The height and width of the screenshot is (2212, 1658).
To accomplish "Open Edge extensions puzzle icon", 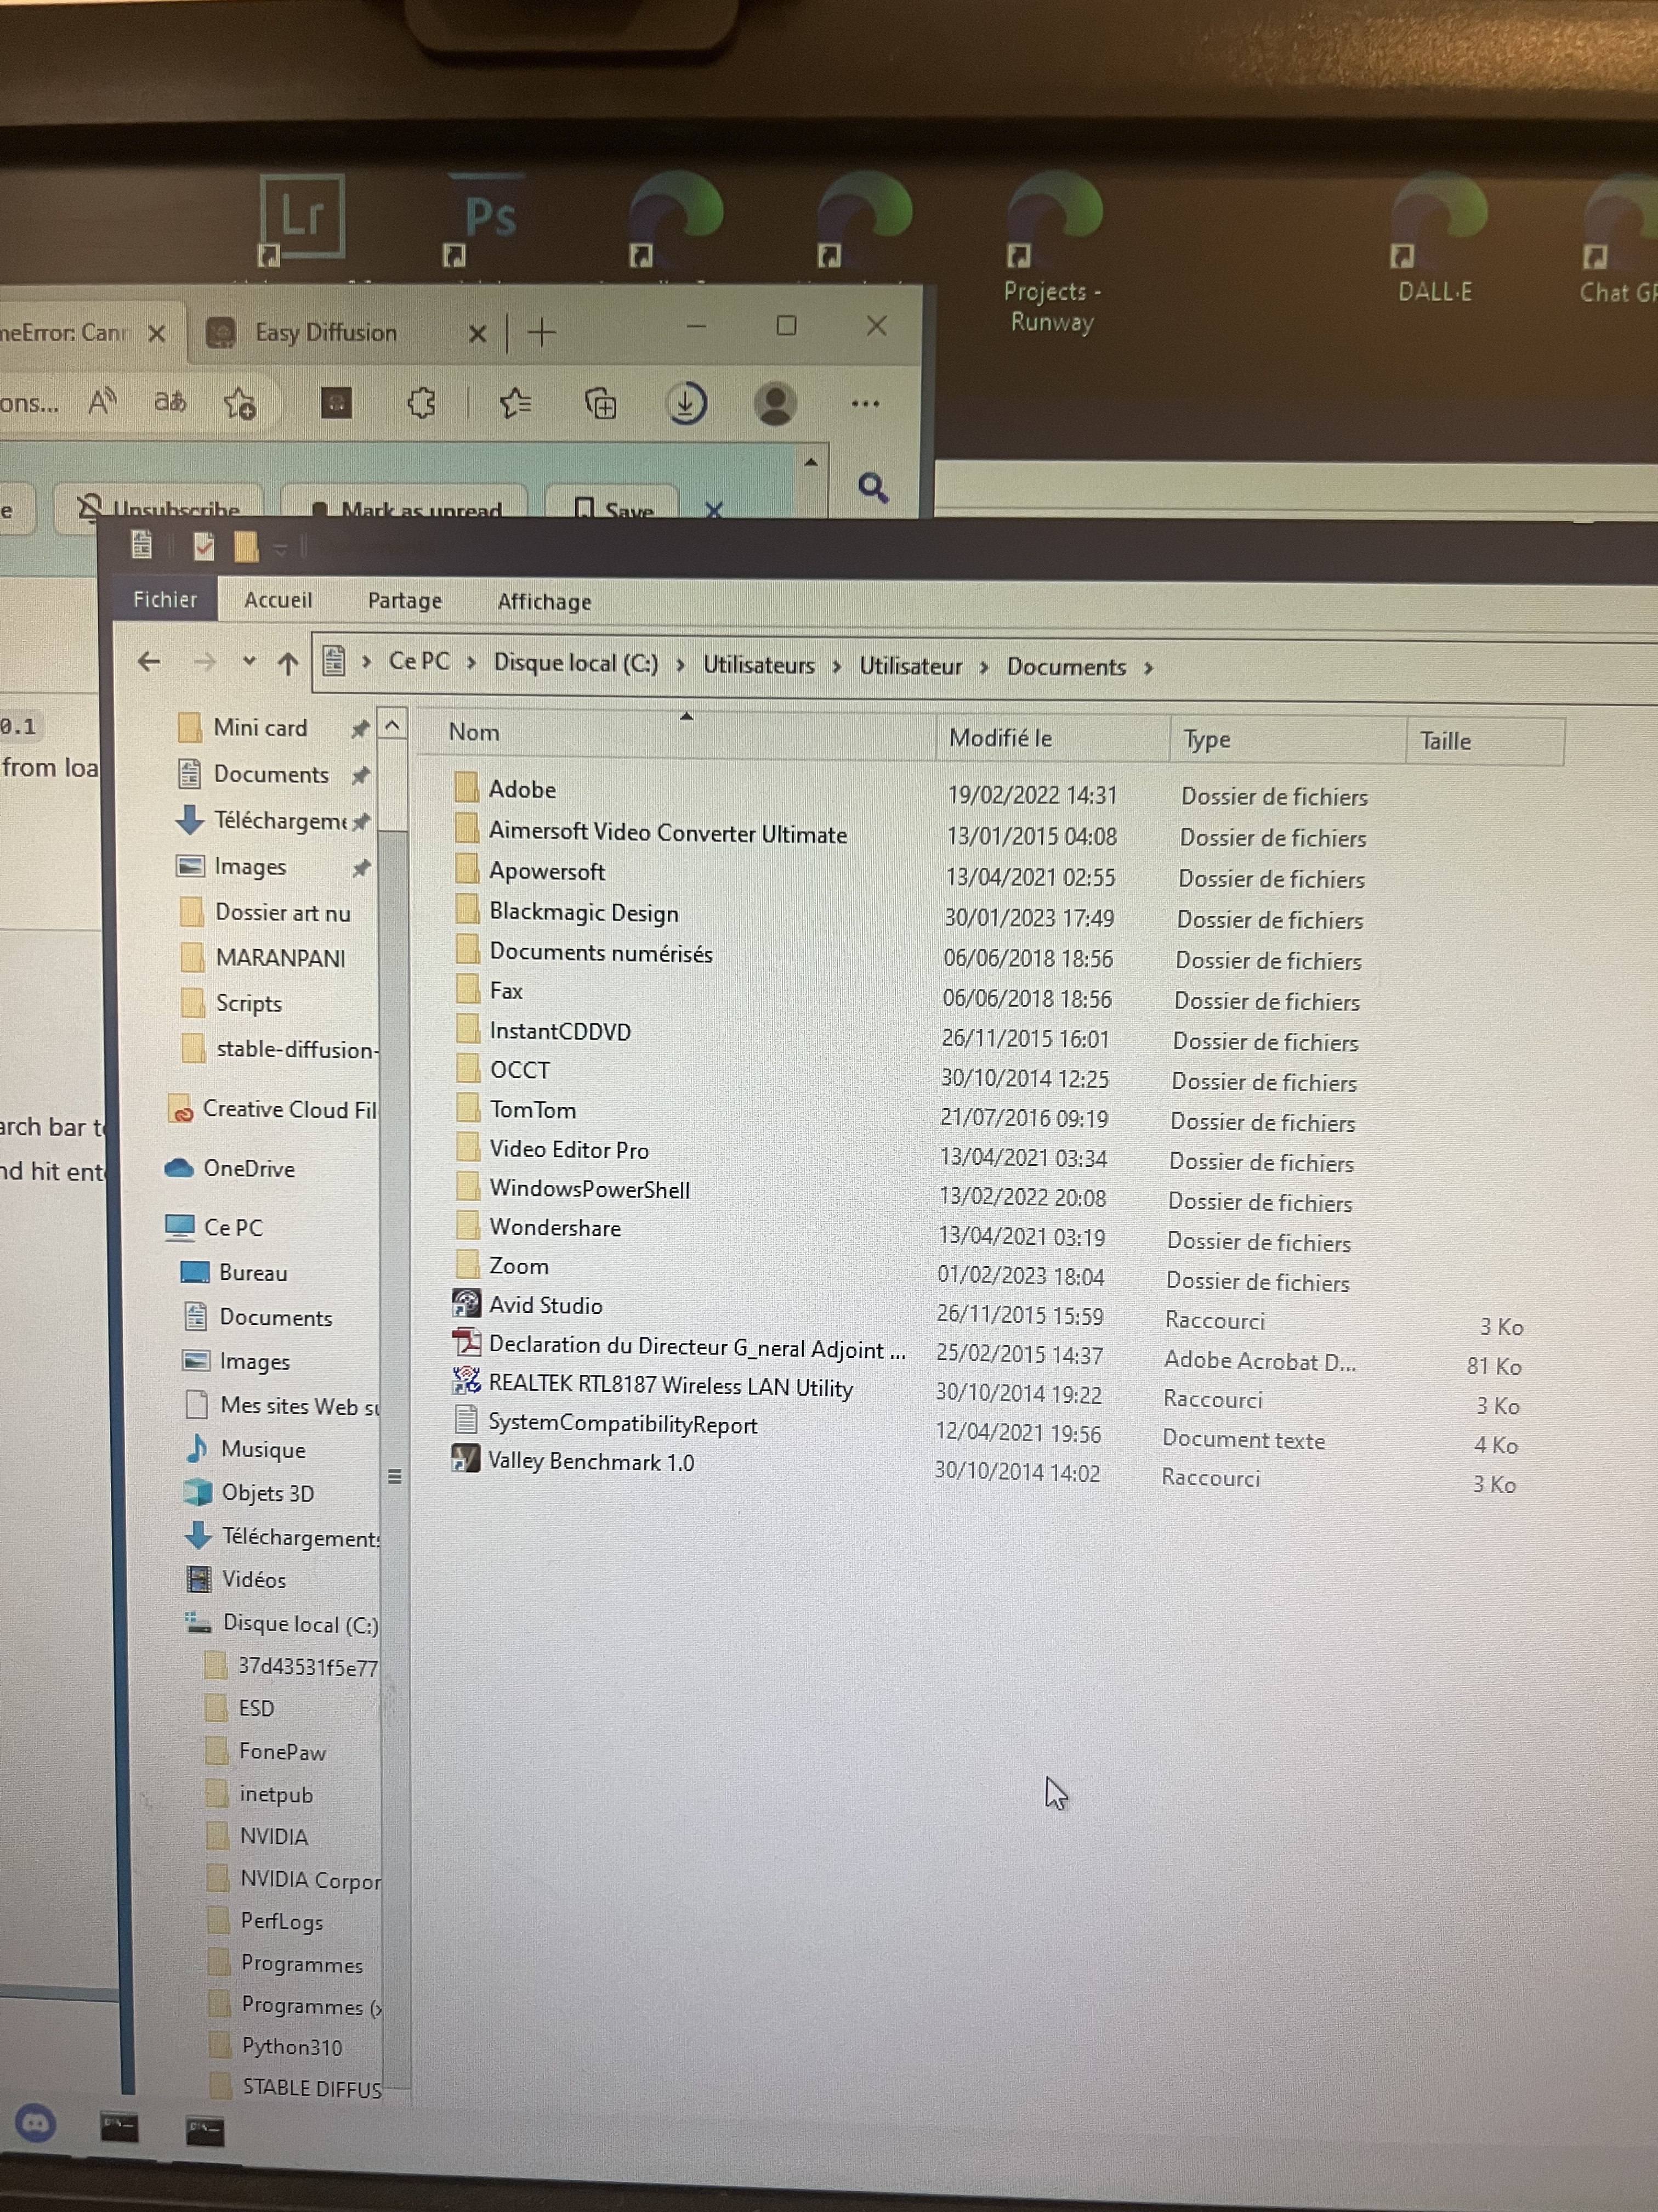I will 421,403.
